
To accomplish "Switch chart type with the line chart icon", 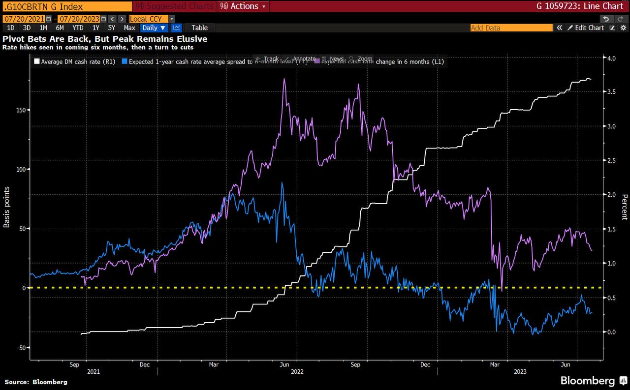I will 177,28.
